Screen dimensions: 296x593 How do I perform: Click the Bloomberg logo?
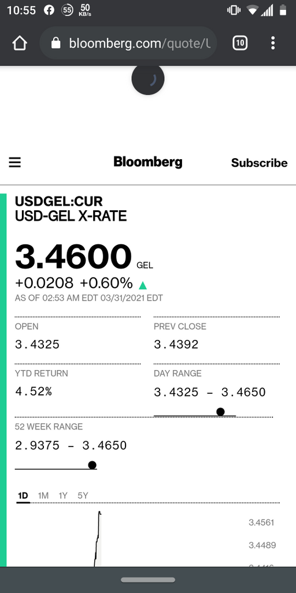pyautogui.click(x=148, y=162)
